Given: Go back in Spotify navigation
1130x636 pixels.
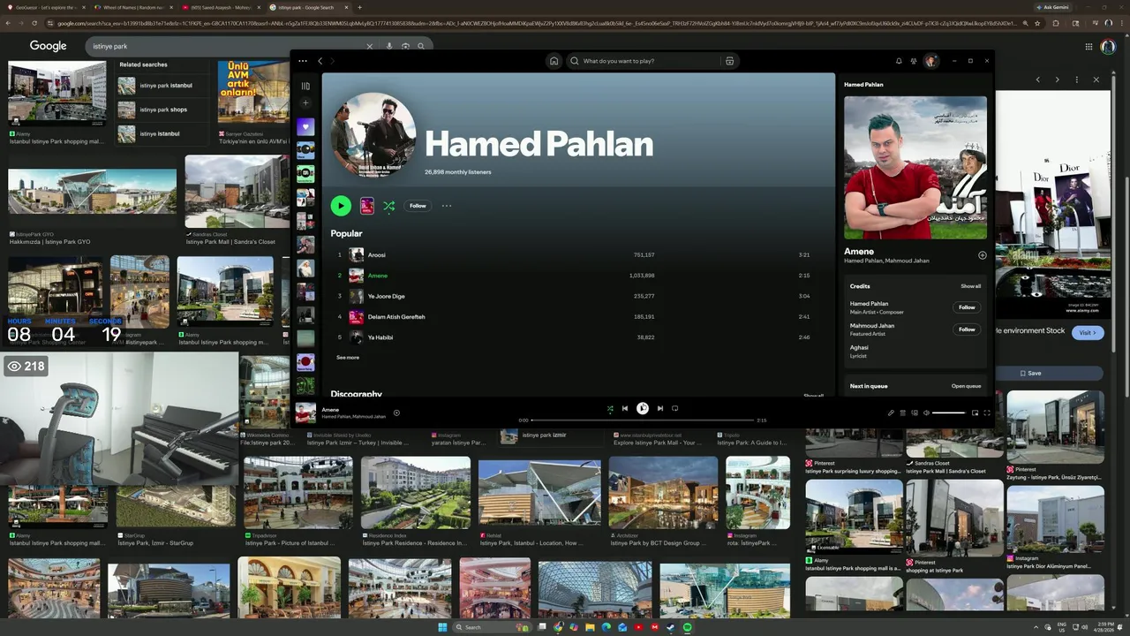Looking at the screenshot, I should (x=320, y=61).
